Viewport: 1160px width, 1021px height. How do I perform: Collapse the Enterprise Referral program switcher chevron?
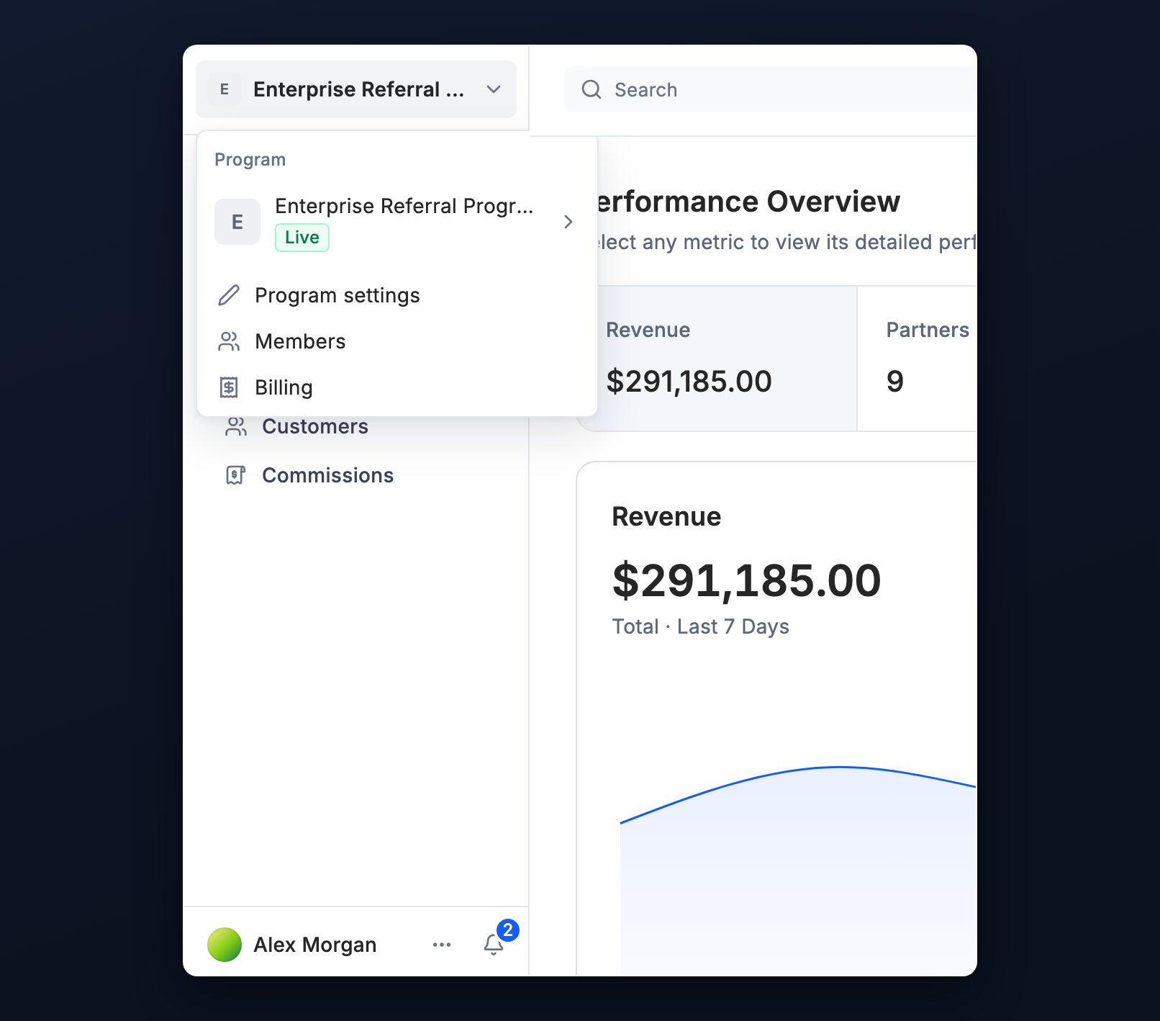pos(494,89)
